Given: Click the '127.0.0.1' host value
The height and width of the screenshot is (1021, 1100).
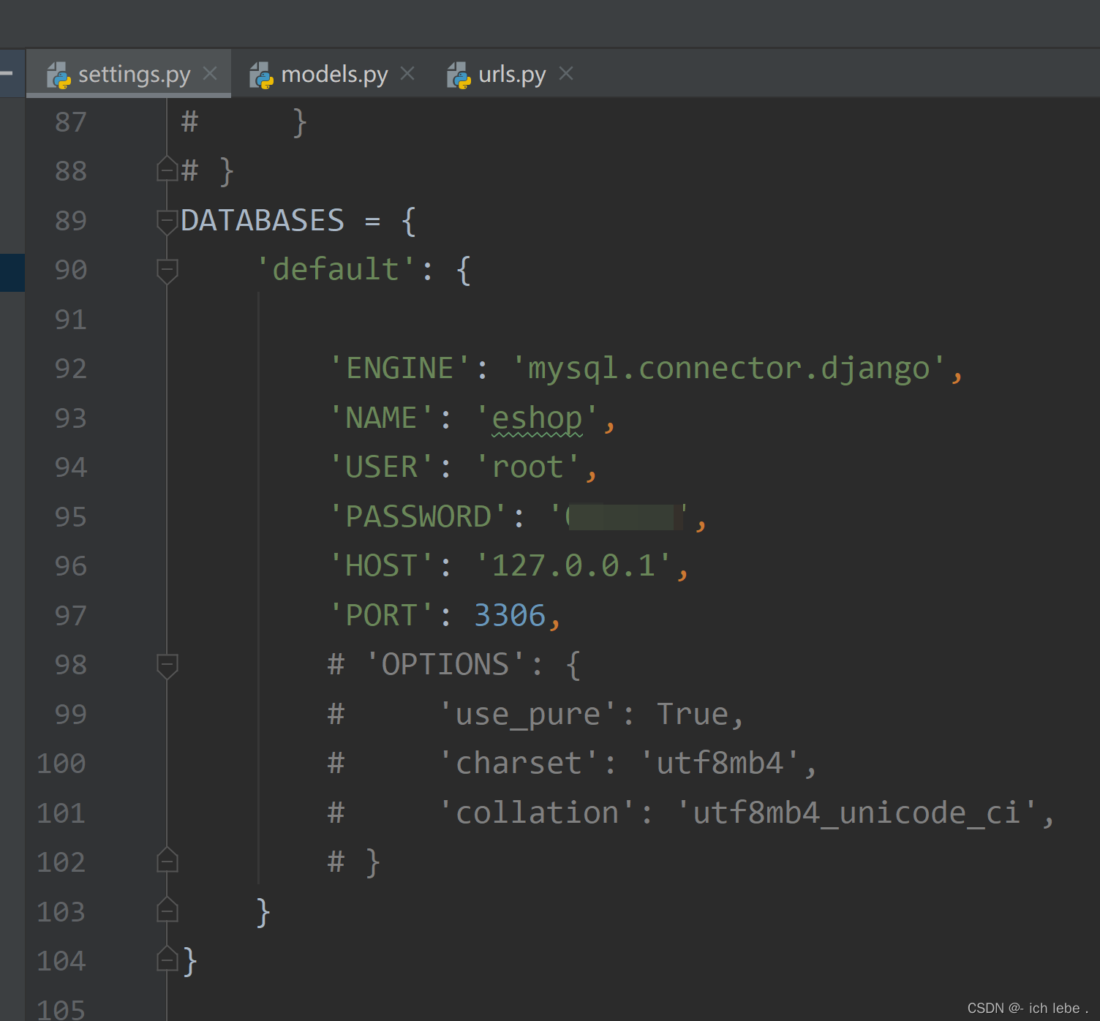Looking at the screenshot, I should [573, 566].
